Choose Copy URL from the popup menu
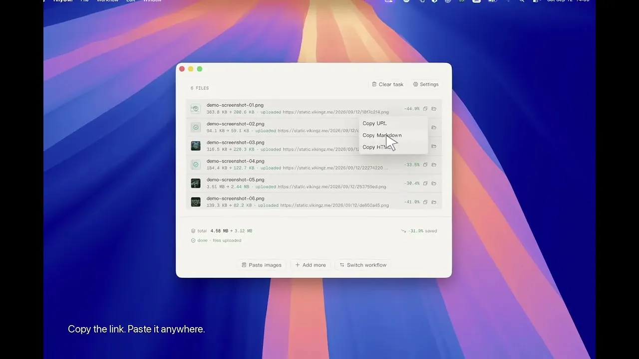The image size is (639, 359). coord(393,123)
